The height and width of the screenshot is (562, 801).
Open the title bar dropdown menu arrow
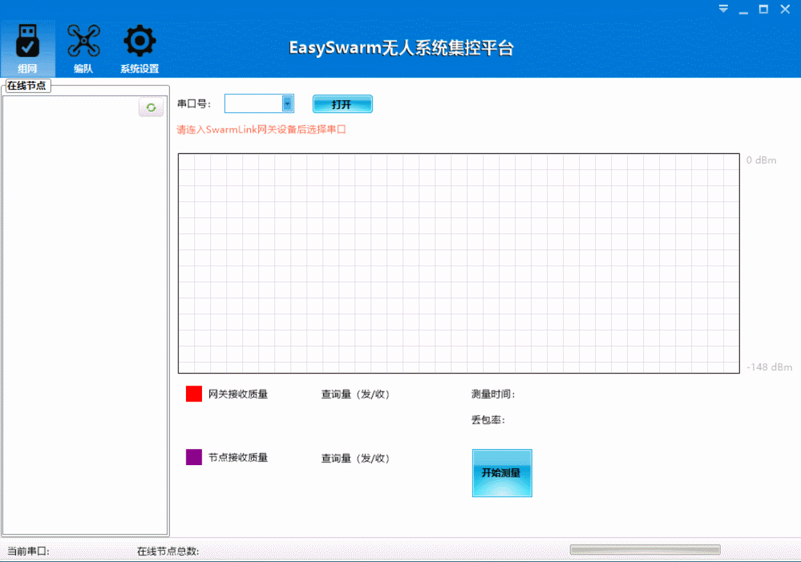click(x=723, y=9)
